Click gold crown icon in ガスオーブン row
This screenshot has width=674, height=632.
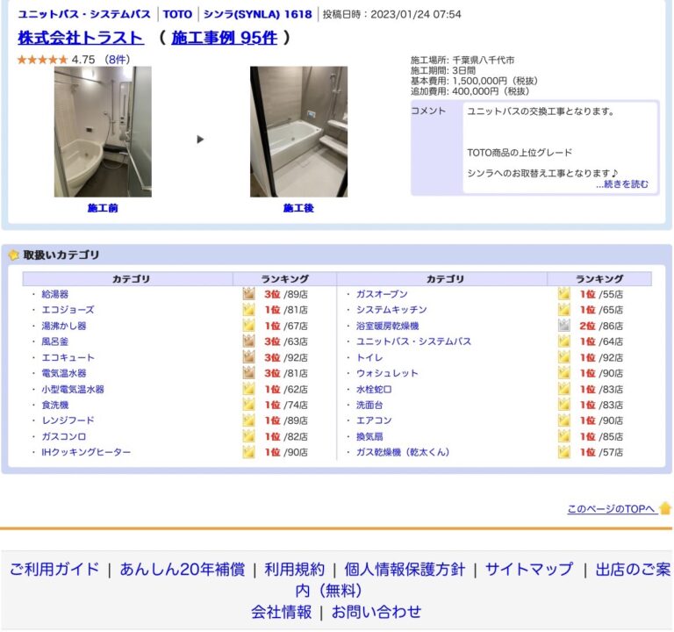tap(564, 294)
